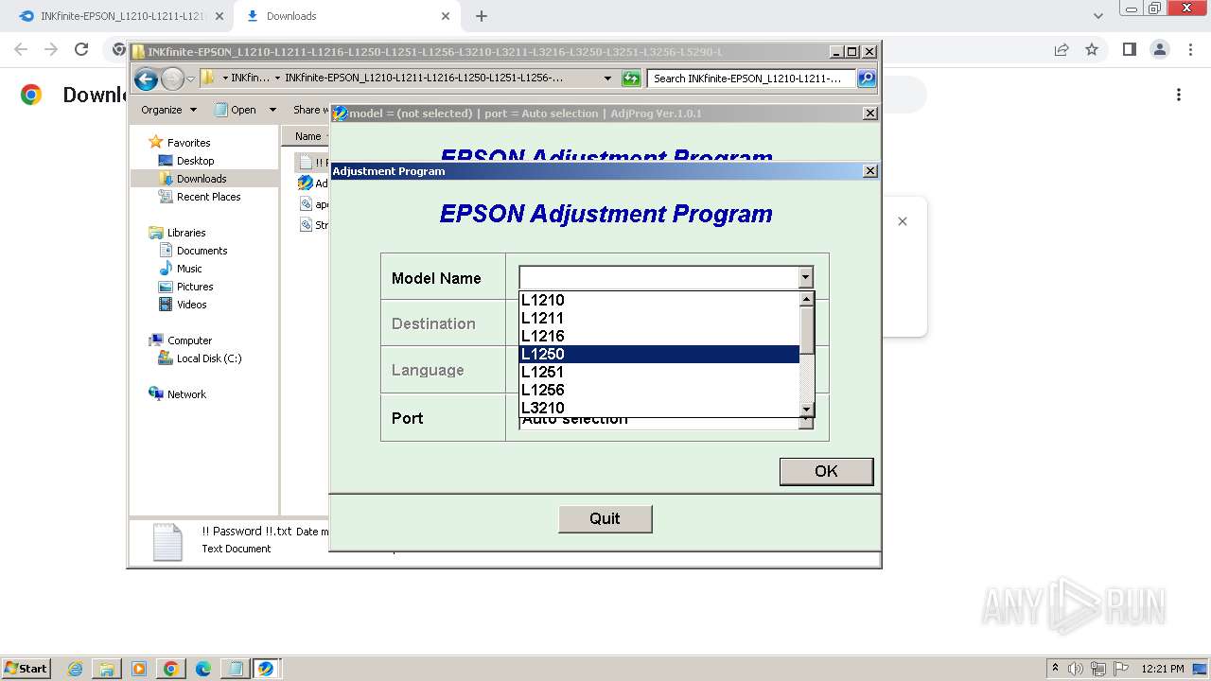Screen dimensions: 1211x681
Task: Confirm with the OK button
Action: click(x=826, y=471)
